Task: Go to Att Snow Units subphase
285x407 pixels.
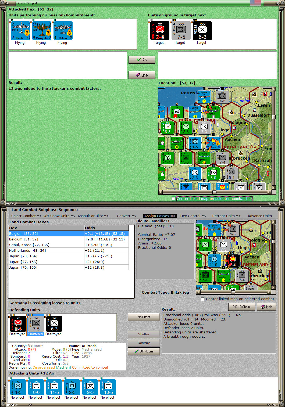Action: 60,216
